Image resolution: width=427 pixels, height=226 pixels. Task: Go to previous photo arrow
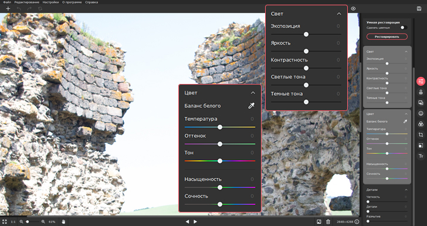coord(187,222)
